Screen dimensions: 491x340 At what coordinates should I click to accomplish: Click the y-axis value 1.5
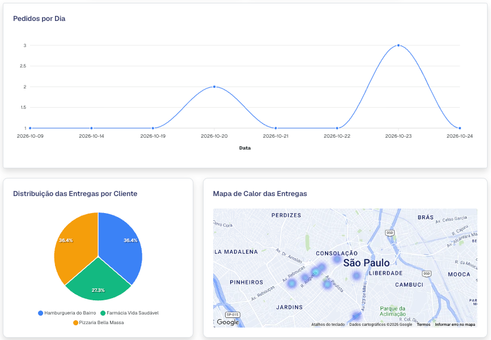[x=23, y=108]
